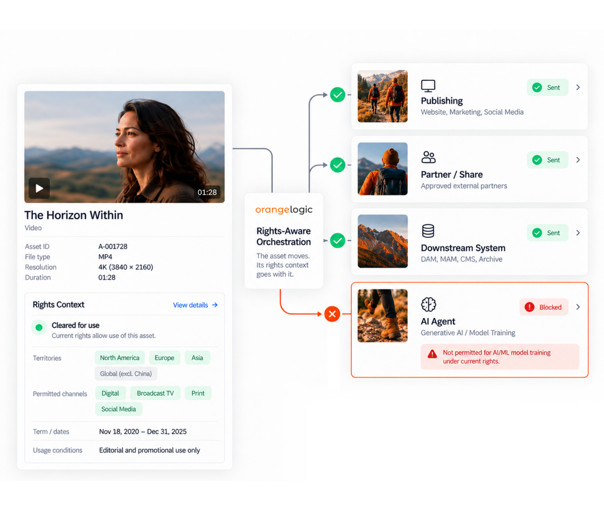This screenshot has height=511, width=604.
Task: Select the Asia territory tag
Action: 197,358
